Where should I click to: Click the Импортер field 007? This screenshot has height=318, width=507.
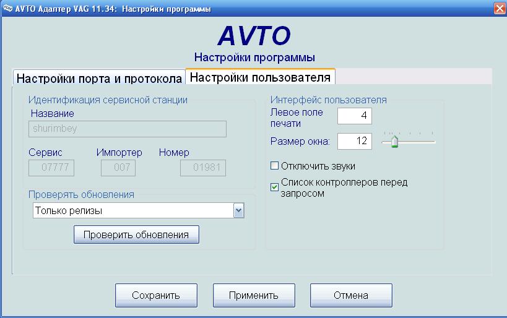[118, 168]
